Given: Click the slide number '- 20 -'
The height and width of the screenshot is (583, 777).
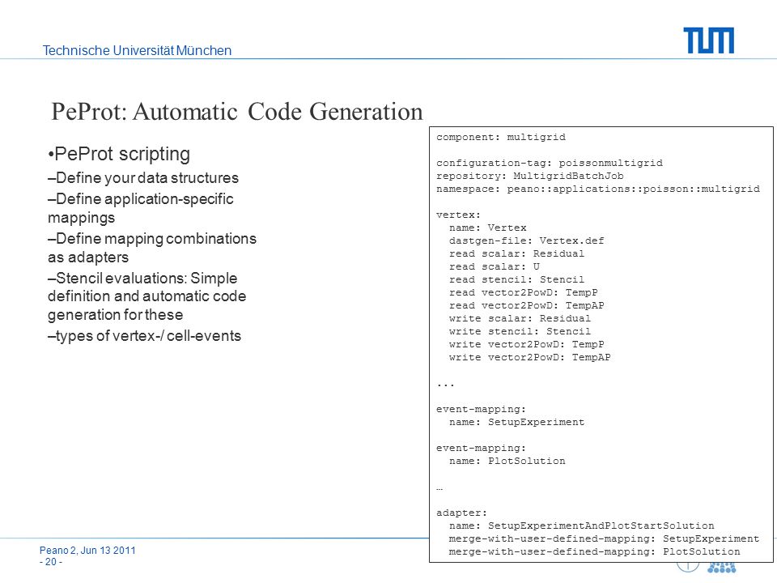Looking at the screenshot, I should (x=51, y=562).
